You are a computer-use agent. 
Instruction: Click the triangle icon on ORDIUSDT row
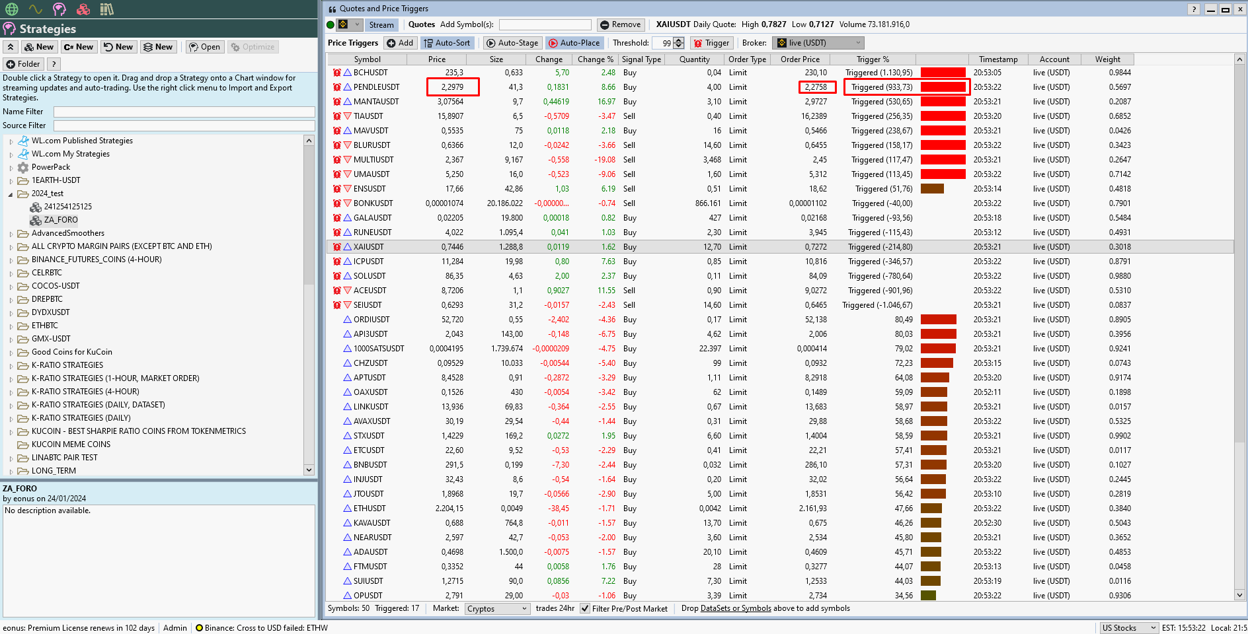coord(347,320)
